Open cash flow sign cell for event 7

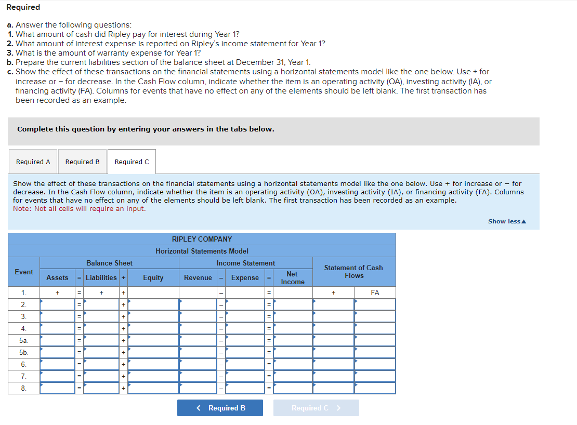click(x=333, y=377)
